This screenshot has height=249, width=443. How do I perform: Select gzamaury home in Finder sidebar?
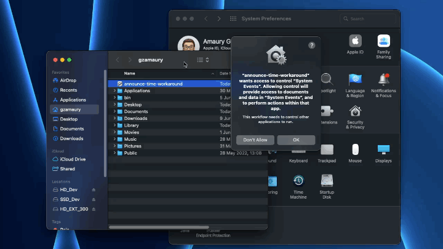[74, 109]
